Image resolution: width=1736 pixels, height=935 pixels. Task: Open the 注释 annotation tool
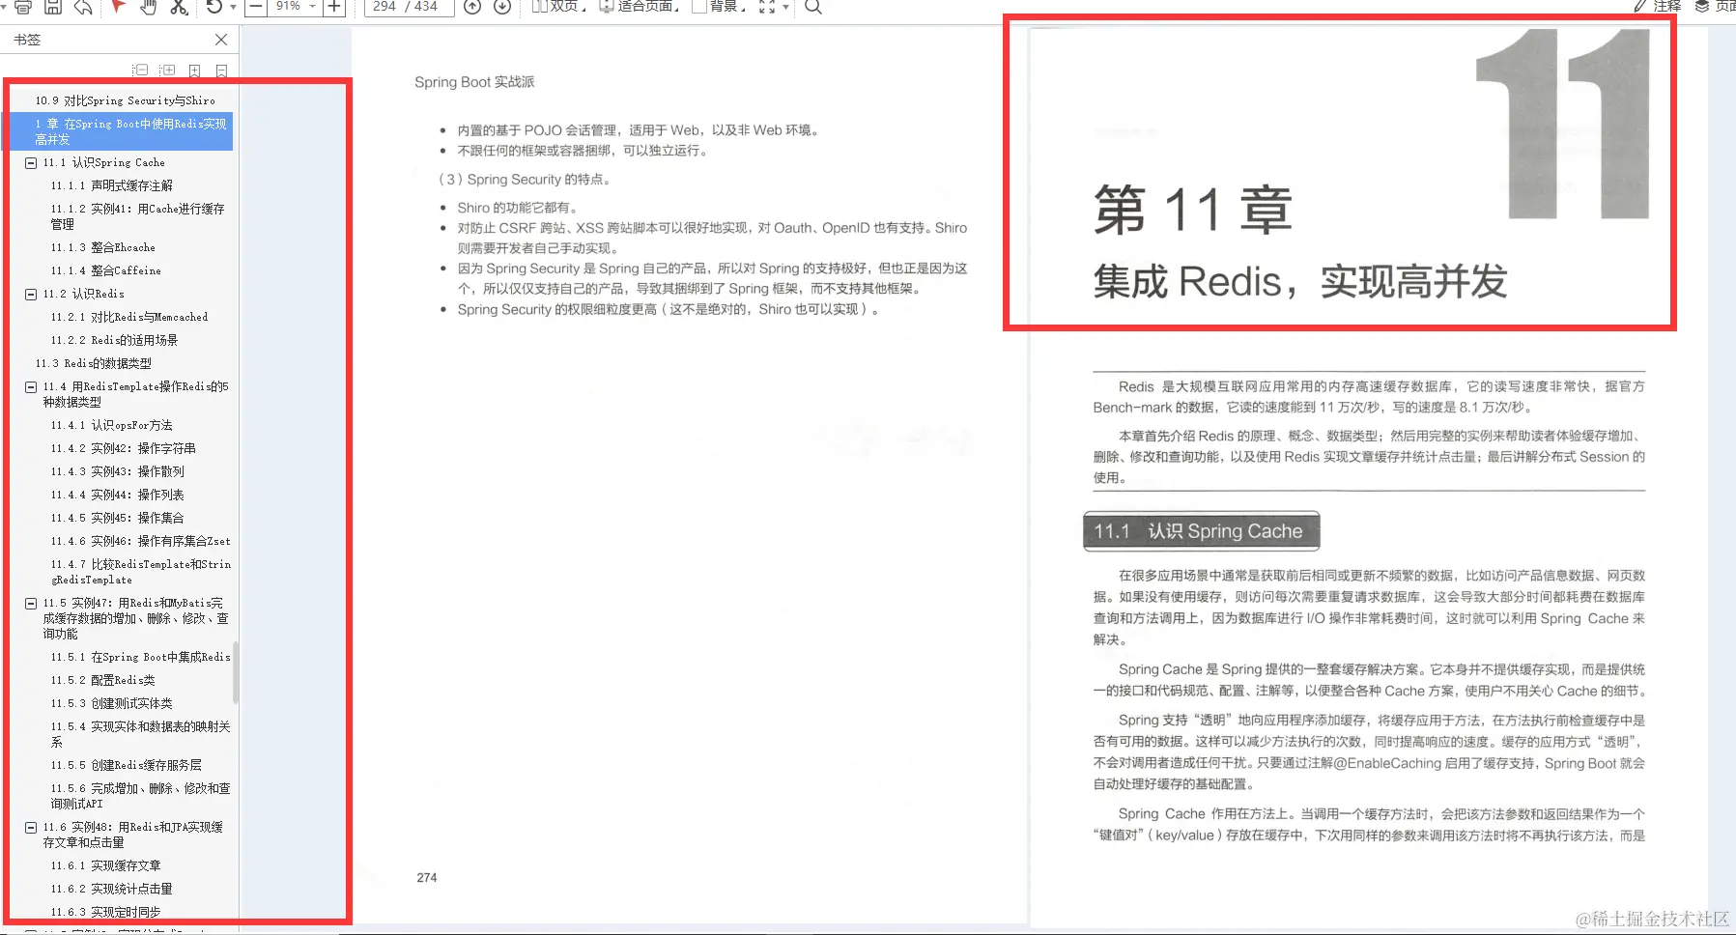pos(1658,7)
